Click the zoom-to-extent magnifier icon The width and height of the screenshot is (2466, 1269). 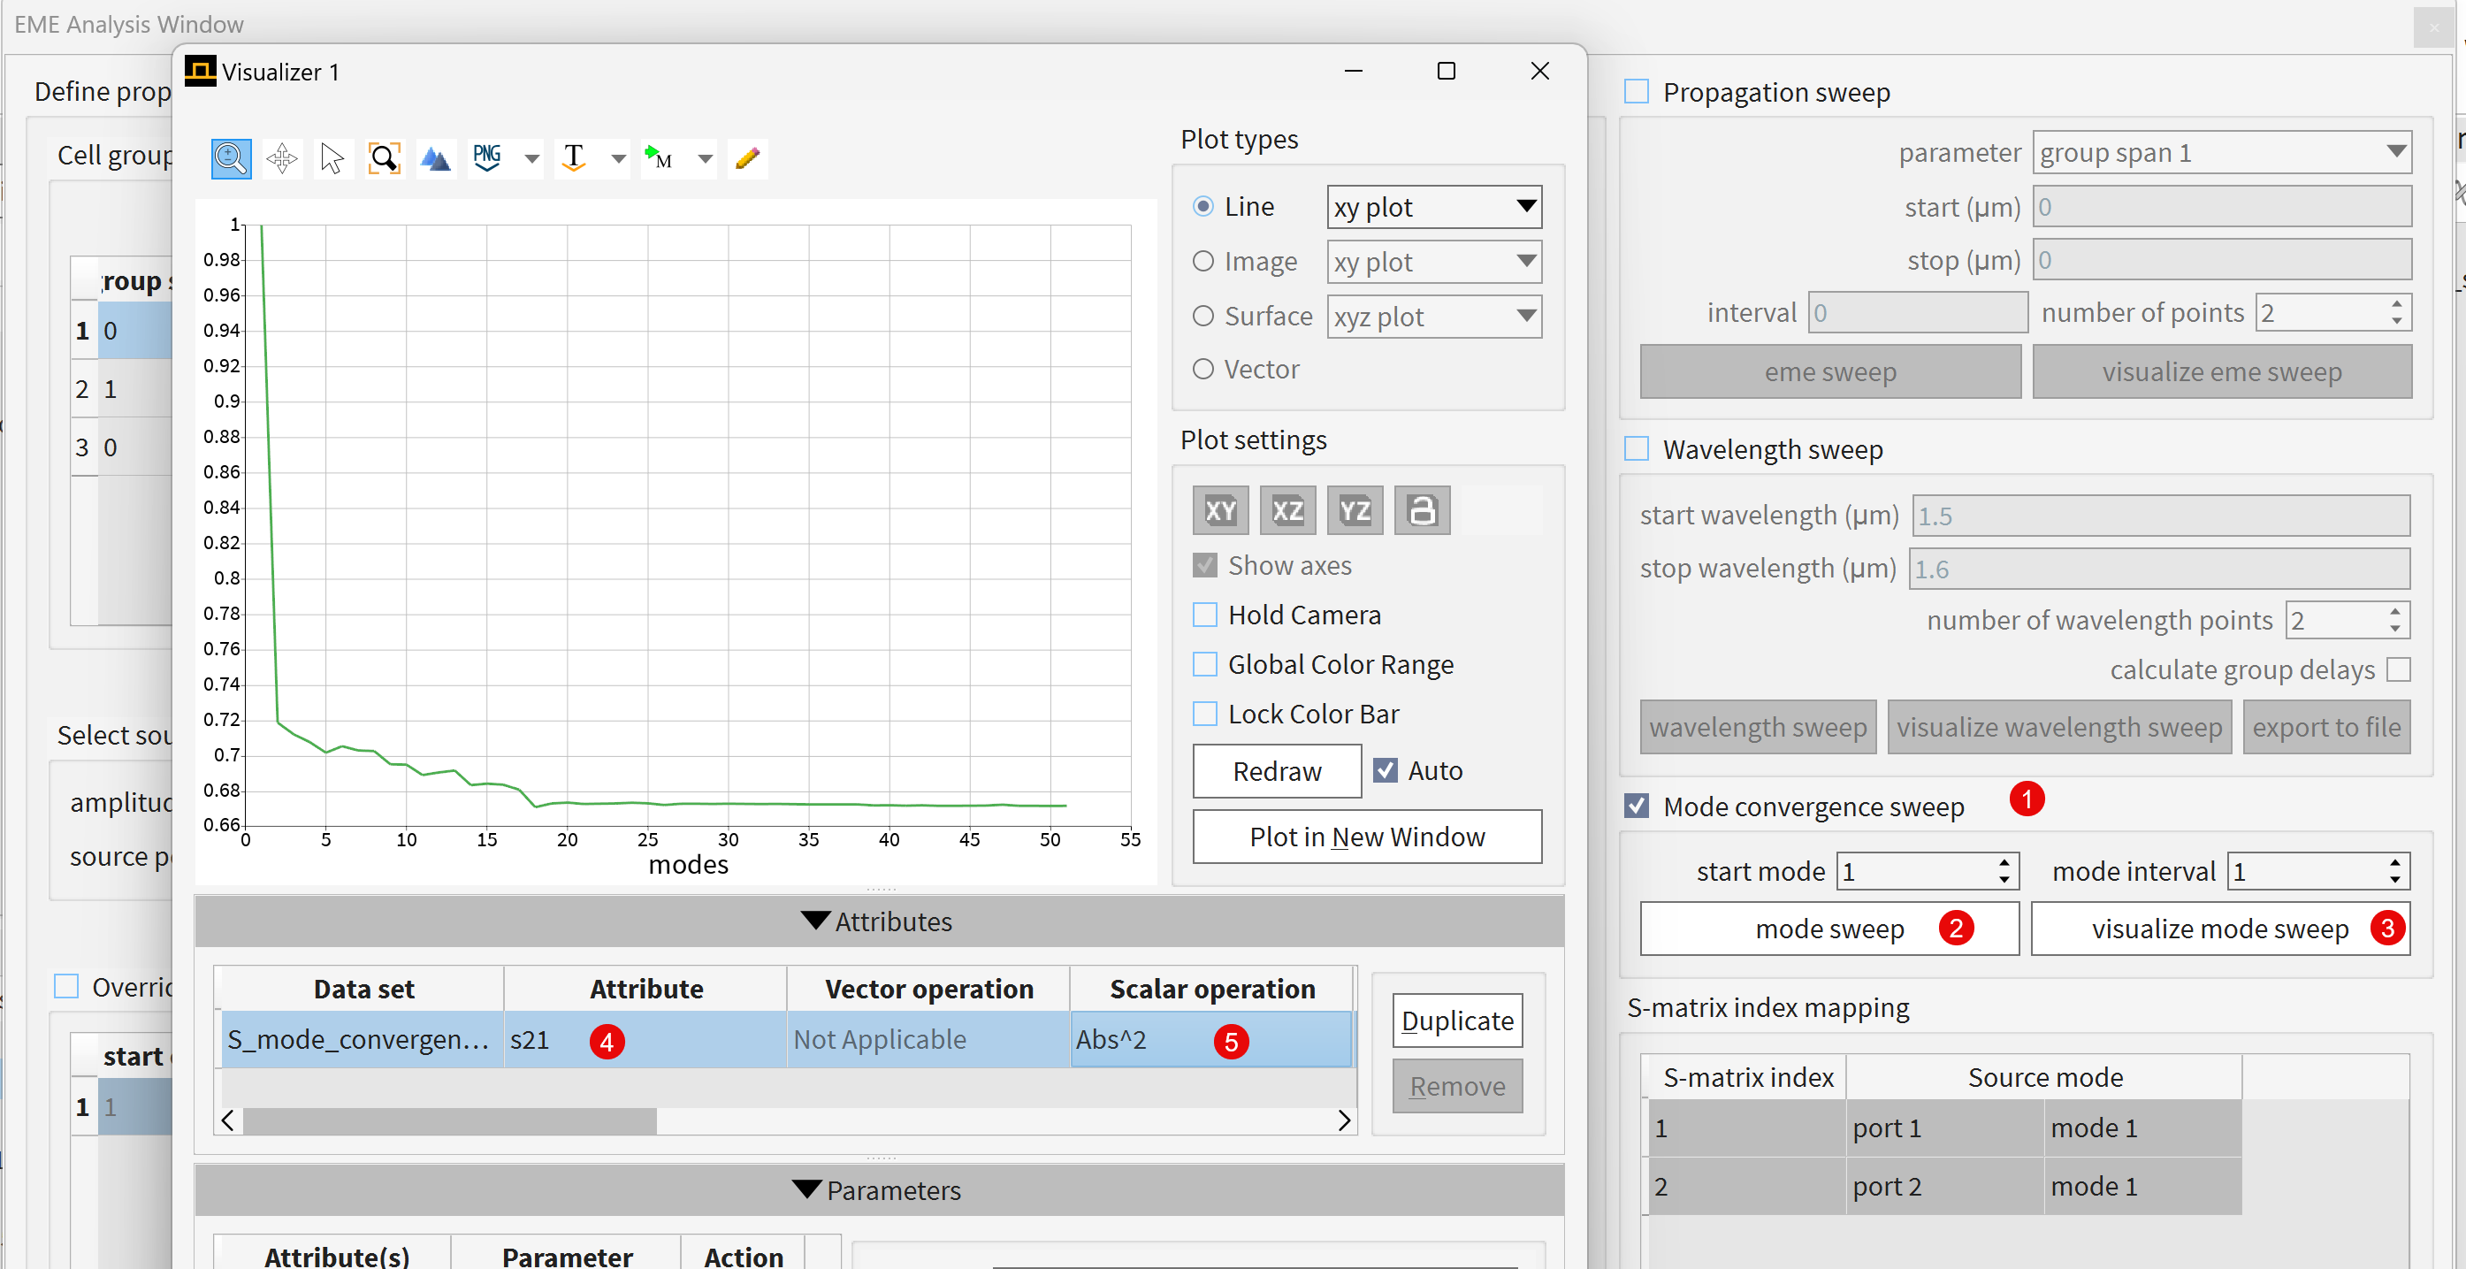384,158
